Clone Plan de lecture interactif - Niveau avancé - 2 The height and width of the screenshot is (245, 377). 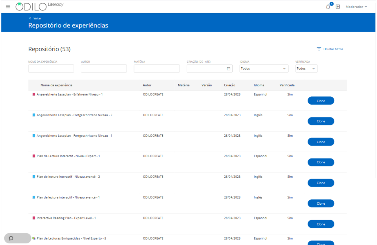point(321,183)
